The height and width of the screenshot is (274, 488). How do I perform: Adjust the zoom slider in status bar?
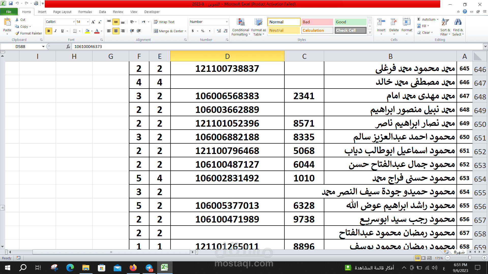pyautogui.click(x=470, y=258)
